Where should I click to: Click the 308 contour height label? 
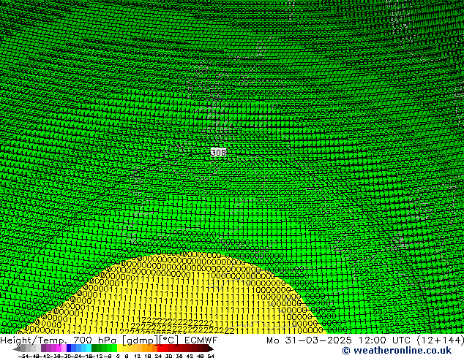tap(218, 153)
